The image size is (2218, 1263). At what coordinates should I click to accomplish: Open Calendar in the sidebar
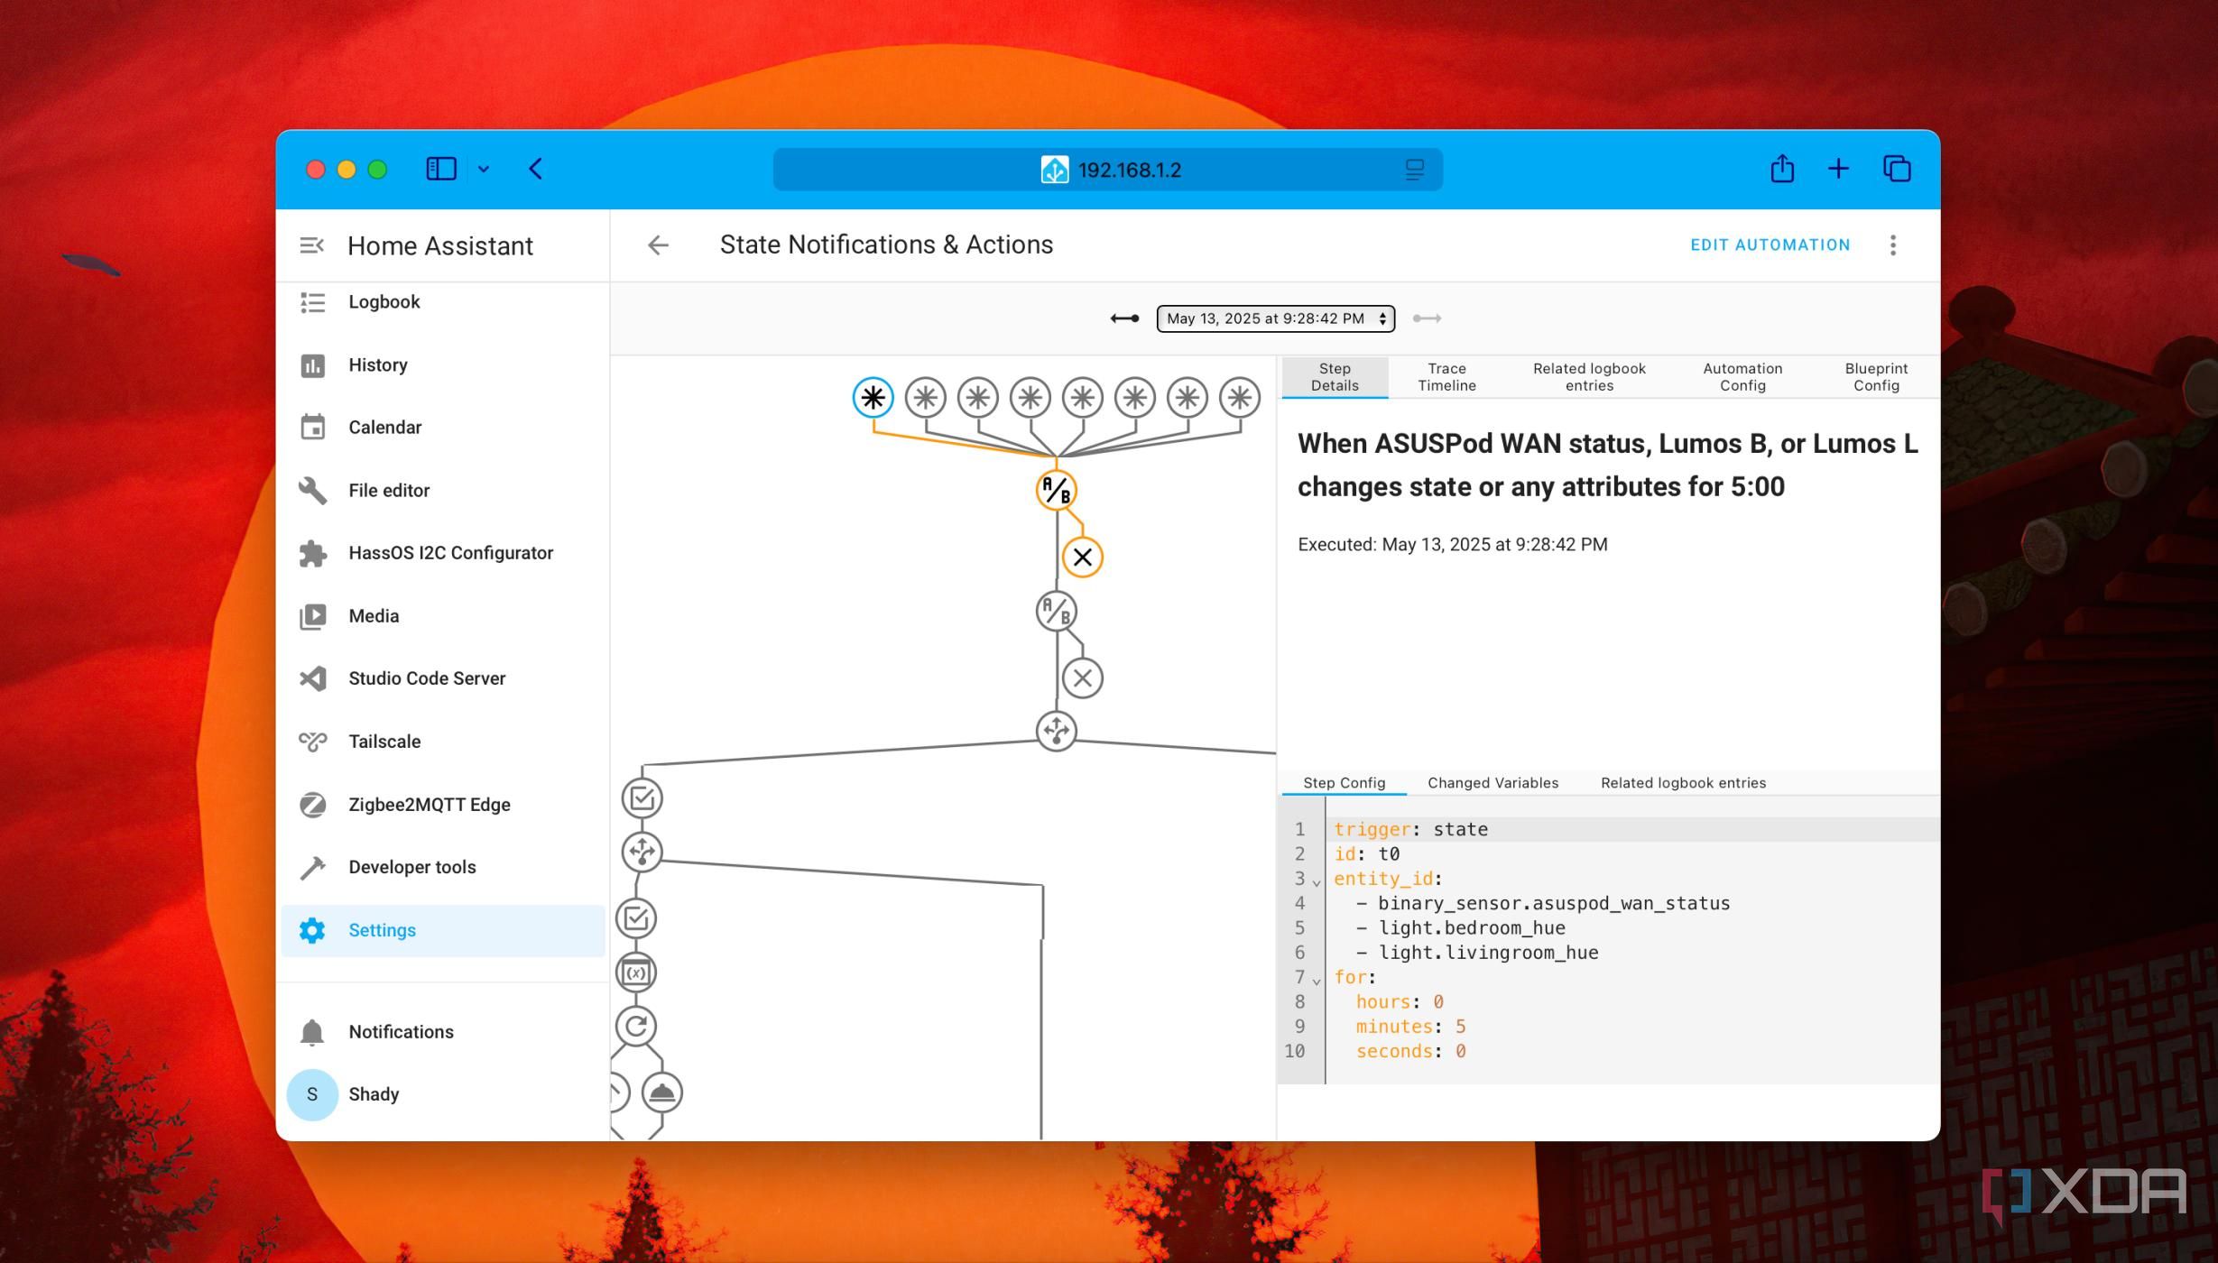(x=442, y=428)
